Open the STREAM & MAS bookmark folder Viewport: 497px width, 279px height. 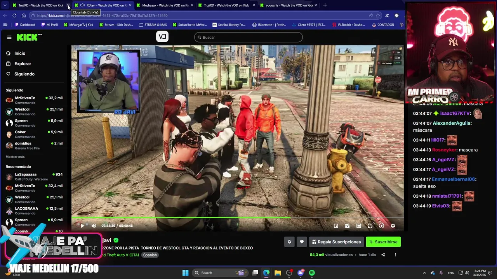[x=153, y=25]
